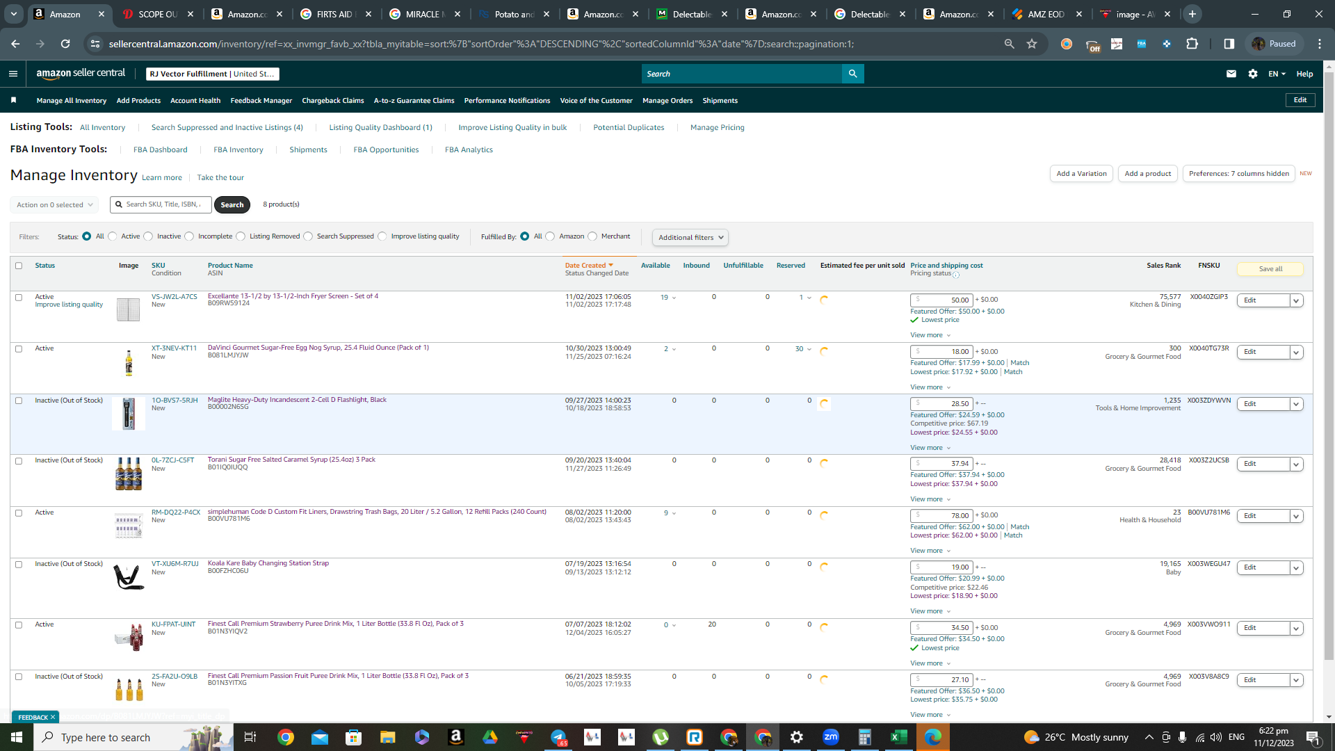Image resolution: width=1335 pixels, height=751 pixels.
Task: Check the DaVinci Egg Nog Syrup row checkbox
Action: coord(19,349)
